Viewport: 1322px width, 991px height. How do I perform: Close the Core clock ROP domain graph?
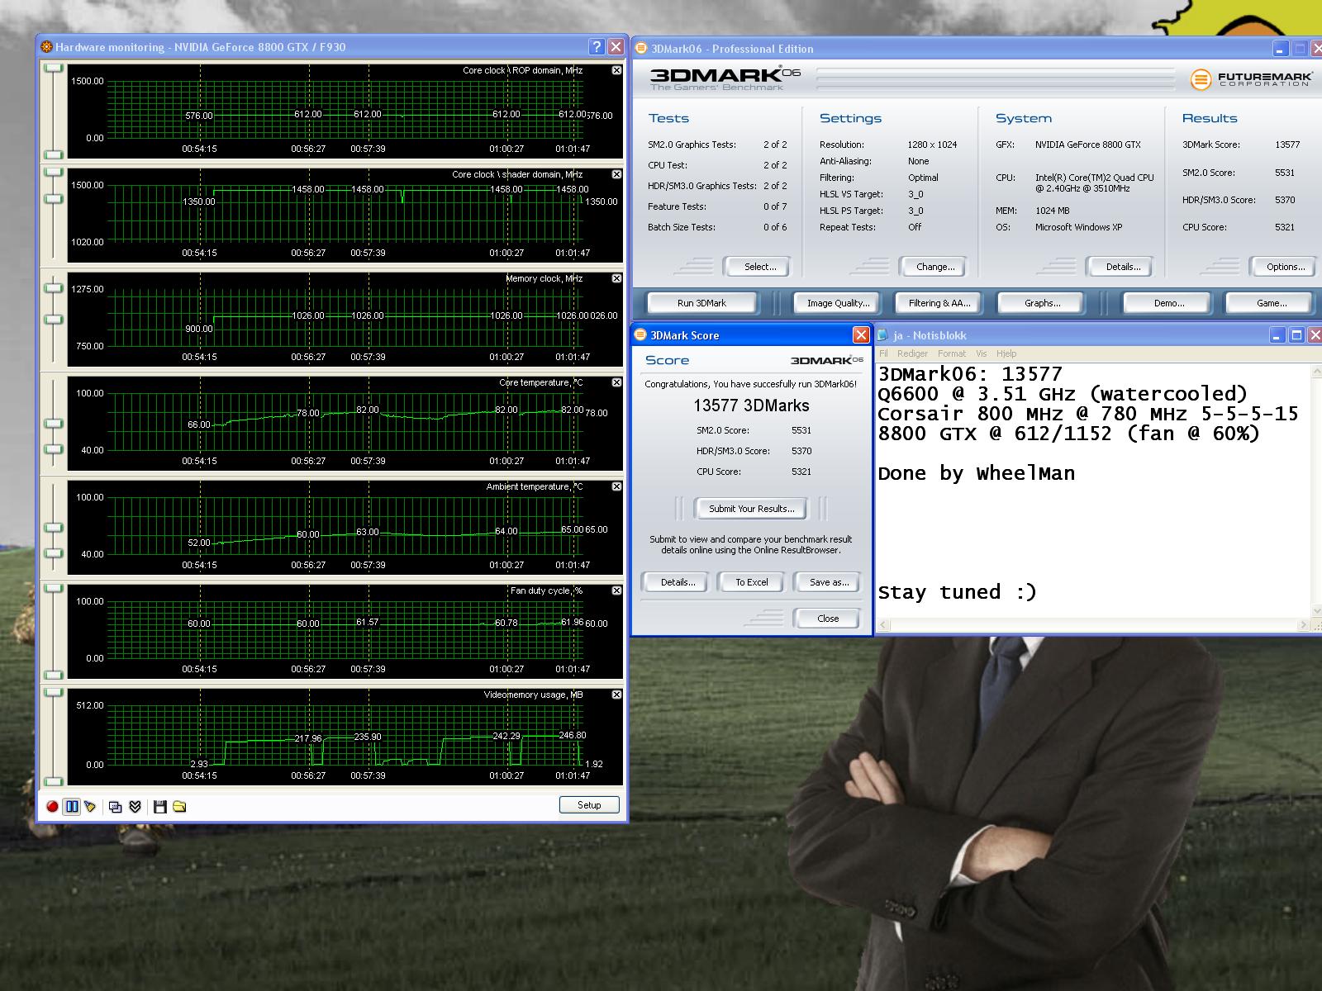tap(616, 70)
